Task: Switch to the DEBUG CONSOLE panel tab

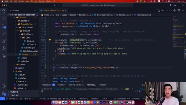Action: click(76, 85)
